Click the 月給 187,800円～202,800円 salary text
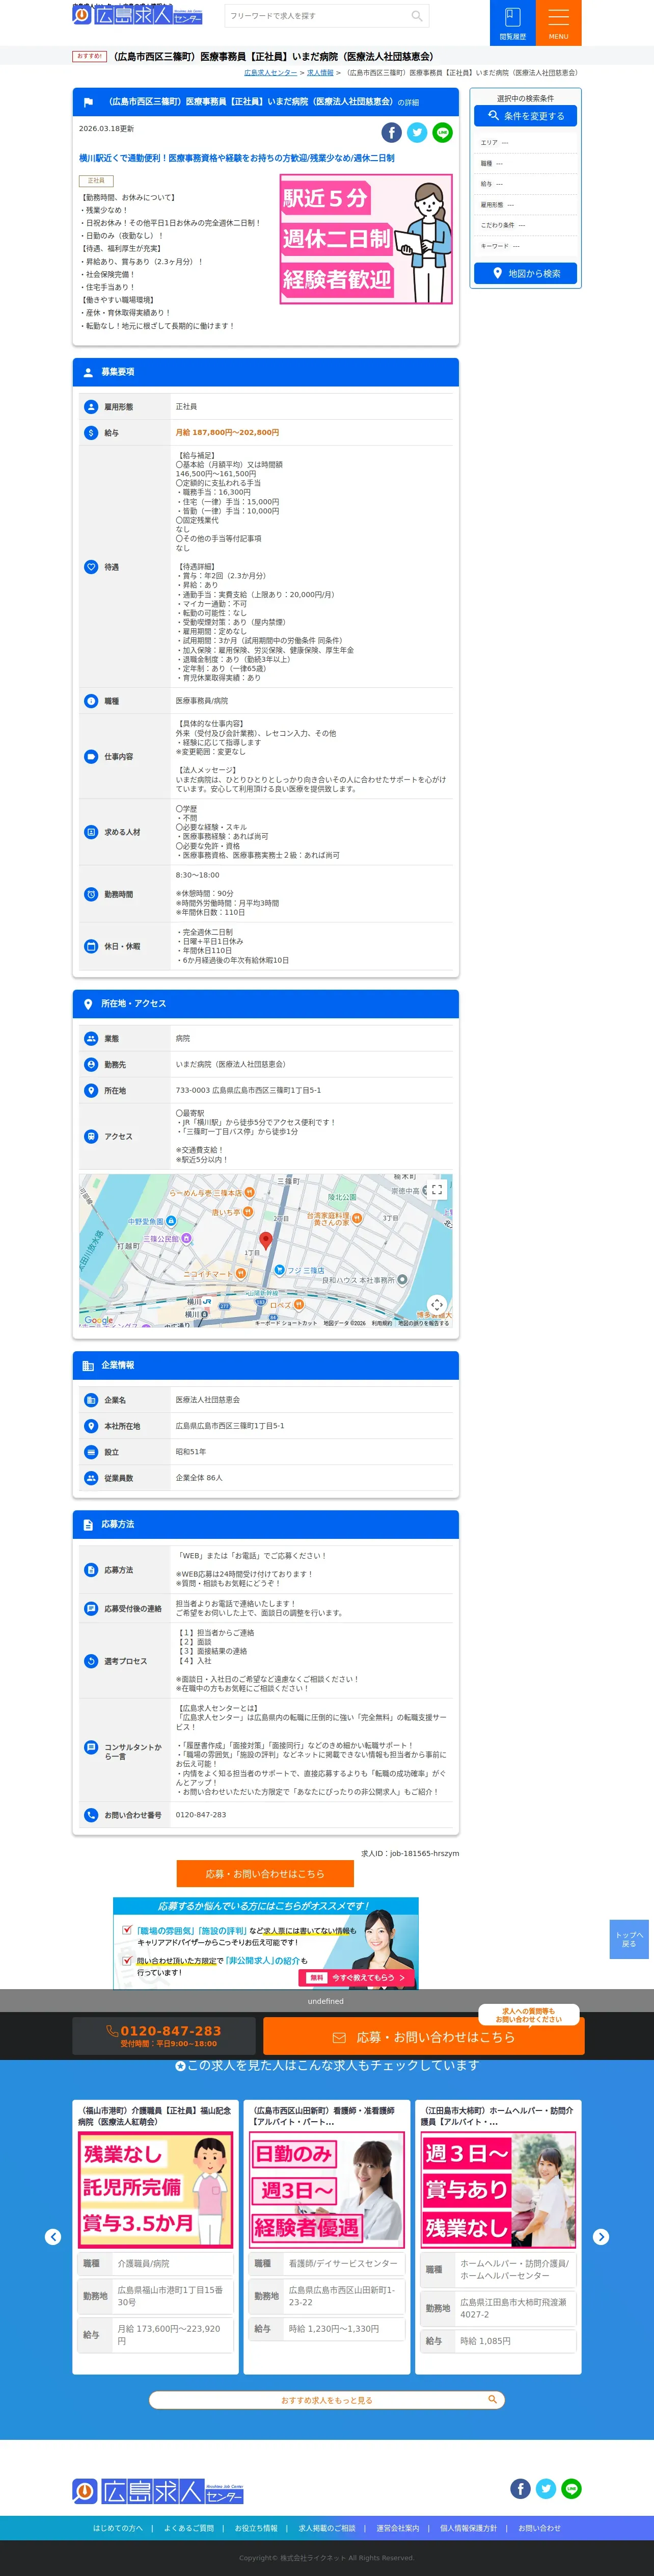The image size is (654, 2576). [x=228, y=433]
